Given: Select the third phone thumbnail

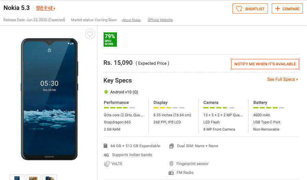Looking at the screenshot, I should 50,177.
